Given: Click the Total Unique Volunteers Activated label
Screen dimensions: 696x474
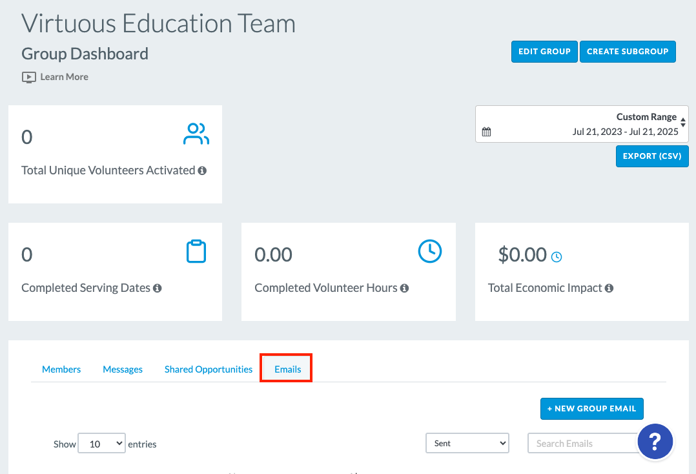Looking at the screenshot, I should pyautogui.click(x=108, y=170).
